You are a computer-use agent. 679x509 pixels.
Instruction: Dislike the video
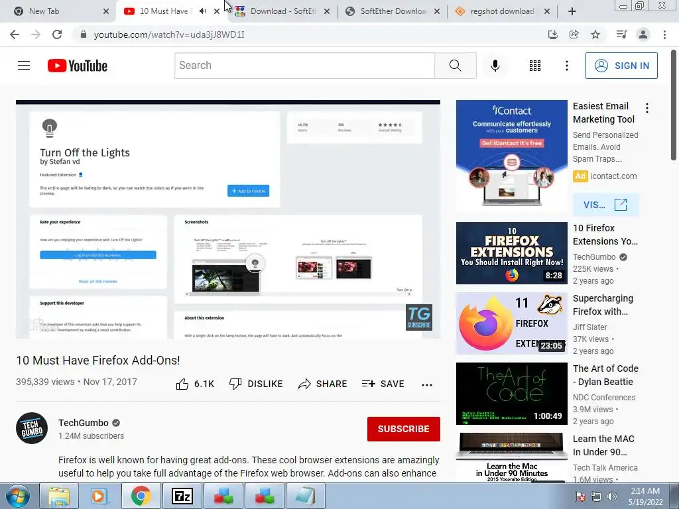(x=256, y=384)
